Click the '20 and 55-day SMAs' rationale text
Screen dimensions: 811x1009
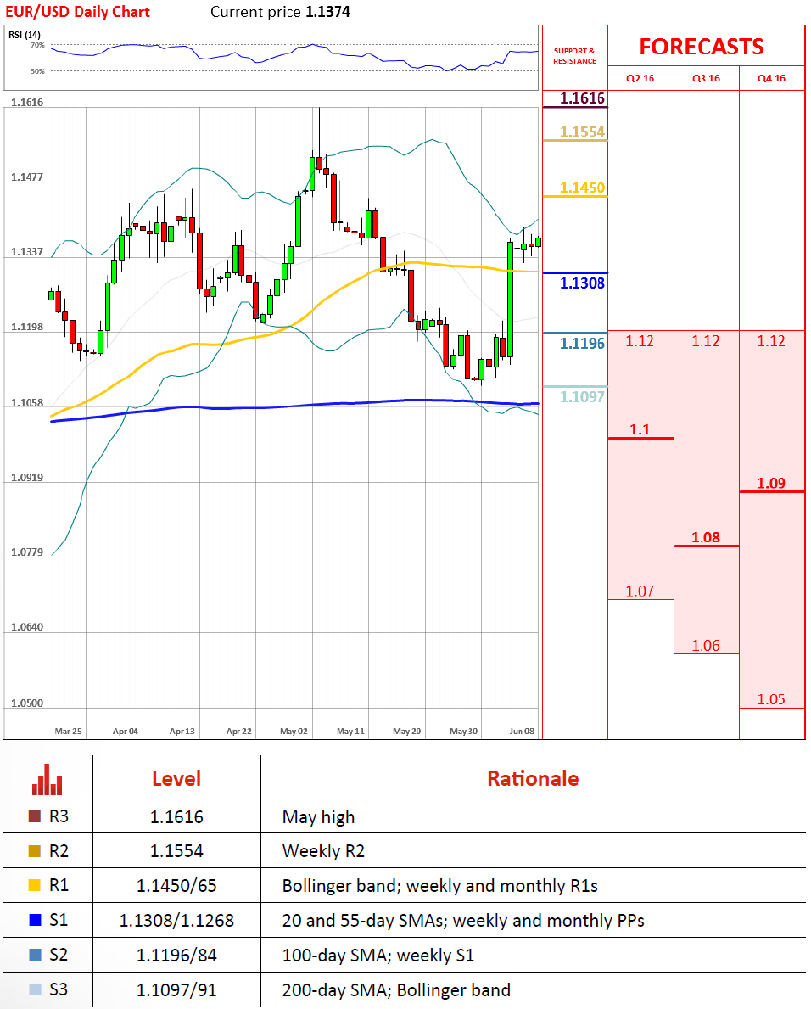point(365,921)
